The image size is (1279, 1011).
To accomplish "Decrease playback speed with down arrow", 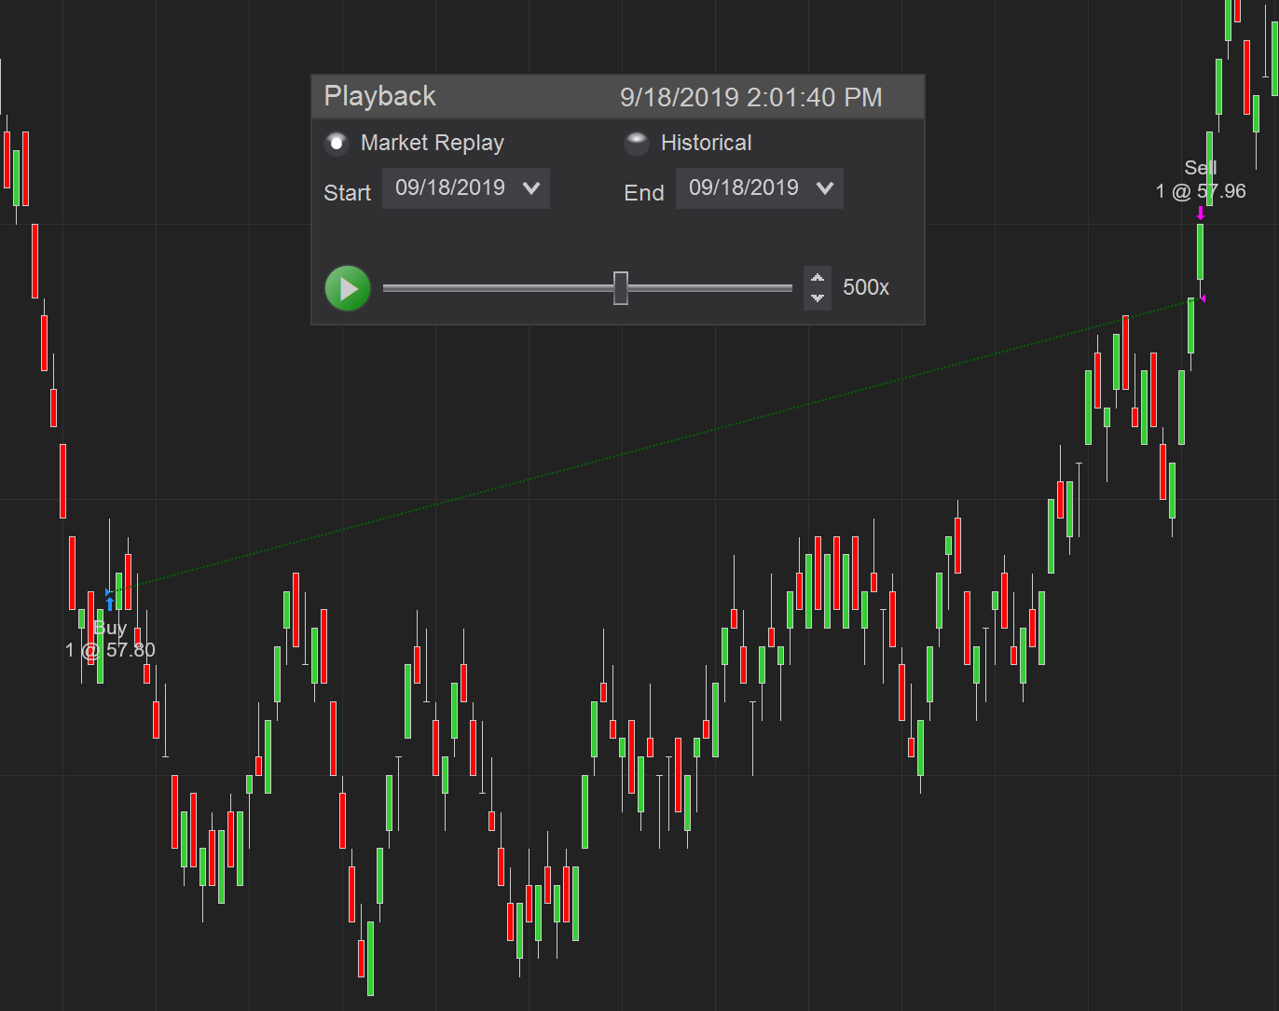I will tap(818, 298).
